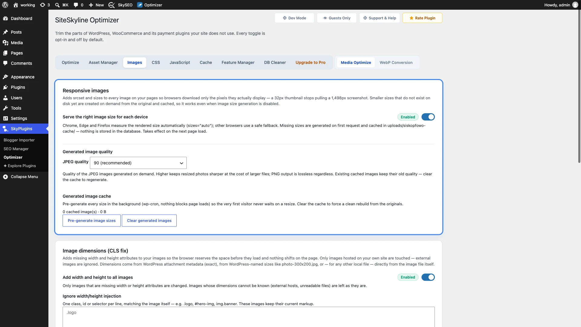The height and width of the screenshot is (327, 581).
Task: Click the Settings icon in sidebar
Action: pos(5,118)
